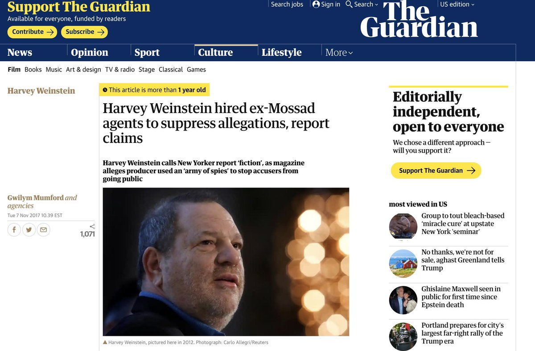The image size is (535, 351).
Task: Click the magnifier Search icon
Action: click(x=349, y=4)
